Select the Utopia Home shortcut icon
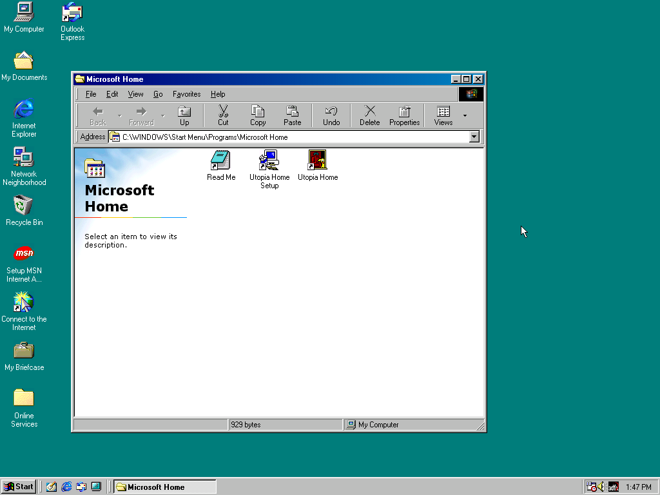 317,161
